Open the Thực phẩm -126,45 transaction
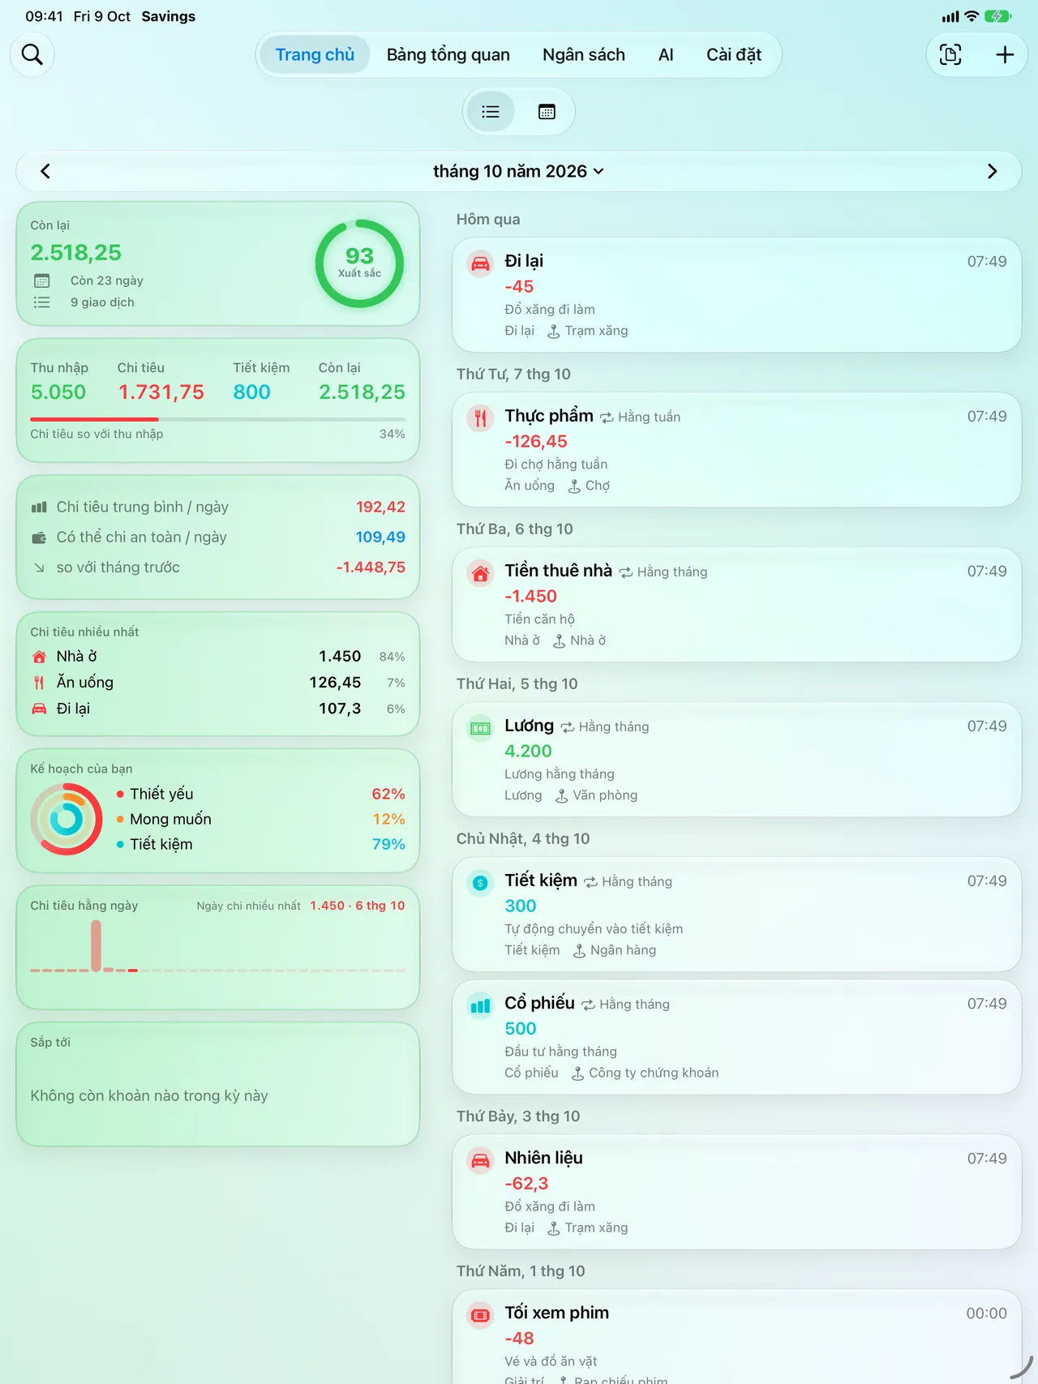The height and width of the screenshot is (1384, 1038). click(x=736, y=450)
